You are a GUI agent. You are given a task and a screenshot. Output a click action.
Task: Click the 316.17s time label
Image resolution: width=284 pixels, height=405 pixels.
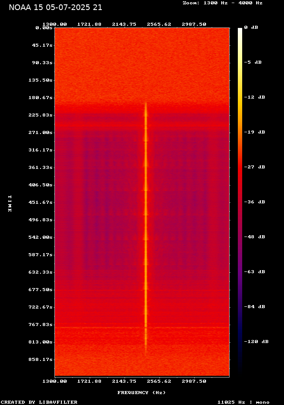41,150
